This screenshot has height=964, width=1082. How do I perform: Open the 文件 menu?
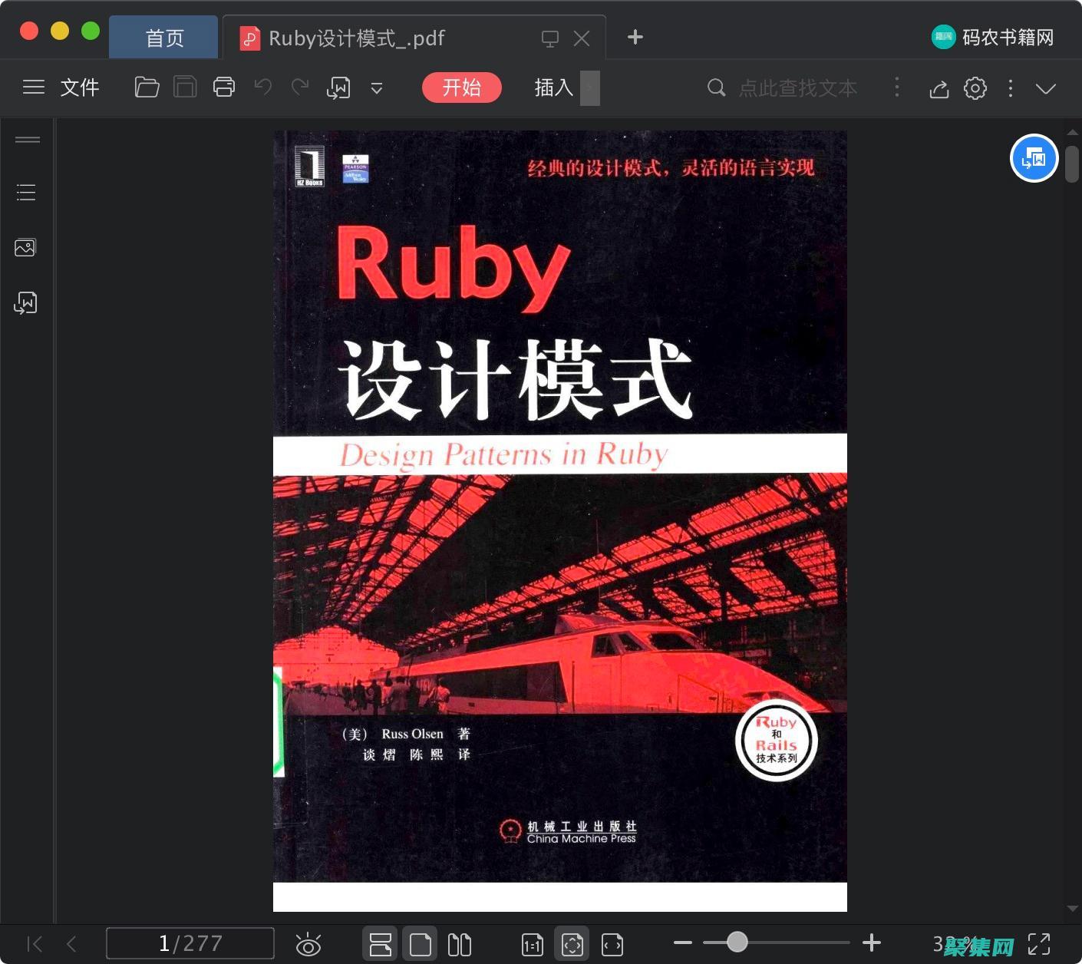79,87
